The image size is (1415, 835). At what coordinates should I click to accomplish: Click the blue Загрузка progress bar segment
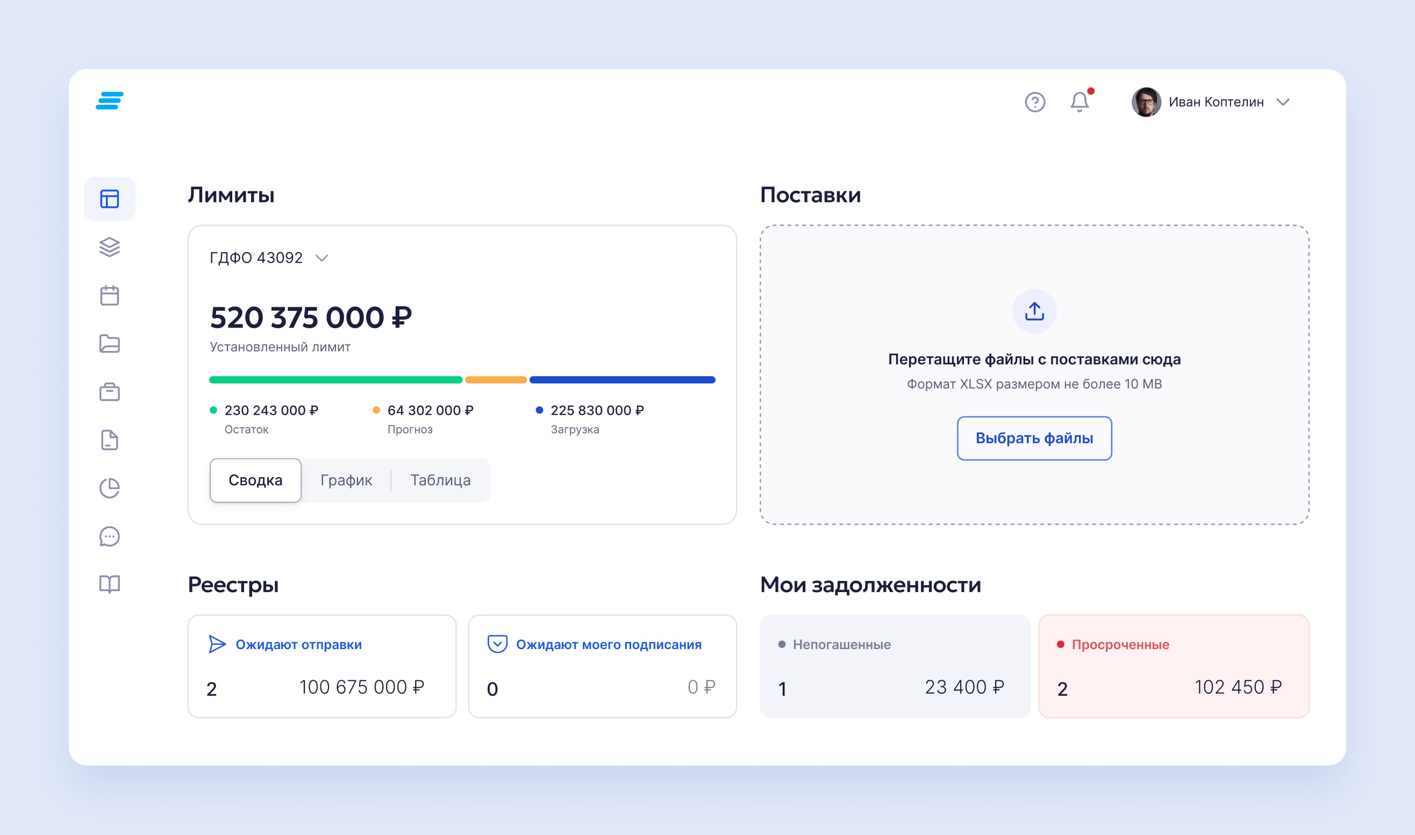click(622, 380)
